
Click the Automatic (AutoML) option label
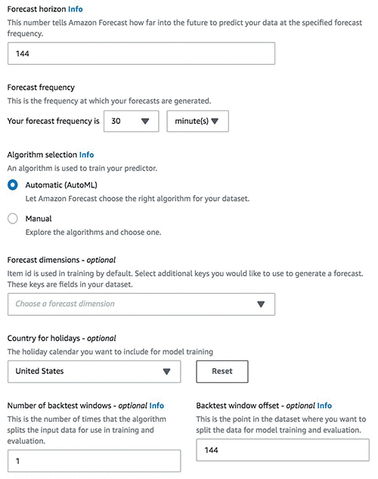pos(61,185)
